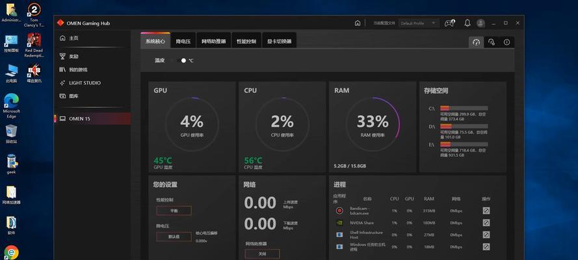Toggle the temperature °C unit switch
Image resolution: width=578 pixels, height=260 pixels.
coord(182,60)
